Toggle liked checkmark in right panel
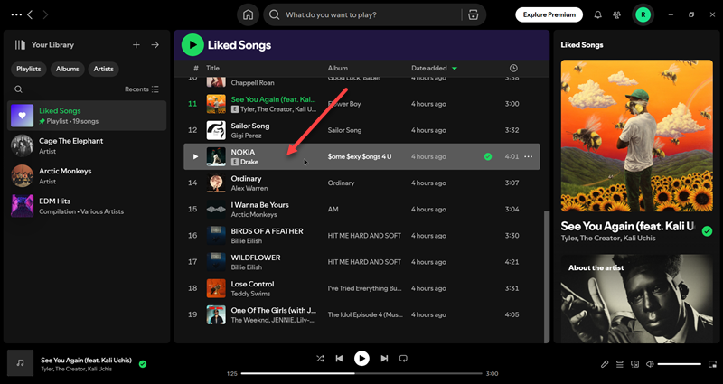723x384 pixels. [x=707, y=231]
